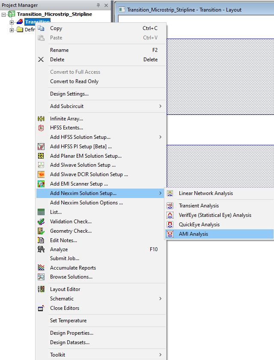
Task: Click the AMI Analysis icon
Action: pos(170,234)
